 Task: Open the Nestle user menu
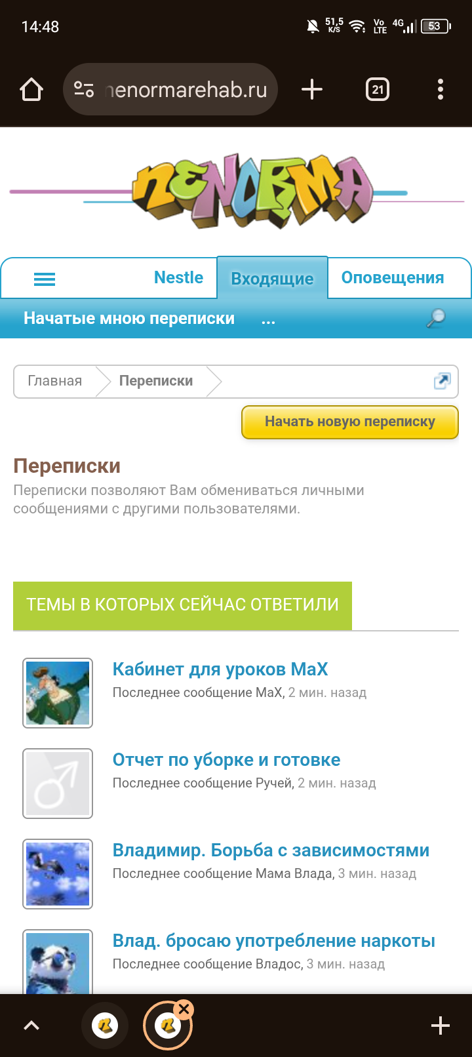[x=178, y=277]
